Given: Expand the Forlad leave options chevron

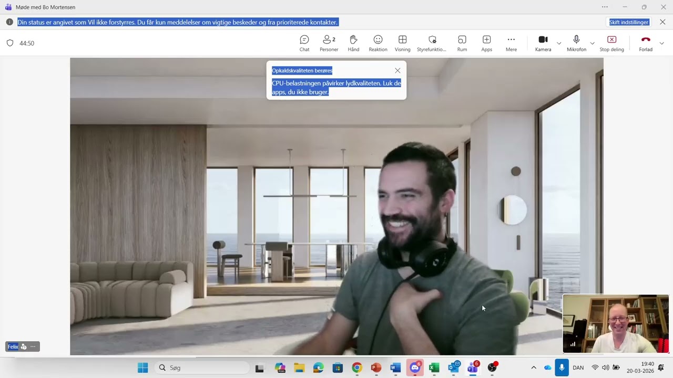Looking at the screenshot, I should point(661,43).
